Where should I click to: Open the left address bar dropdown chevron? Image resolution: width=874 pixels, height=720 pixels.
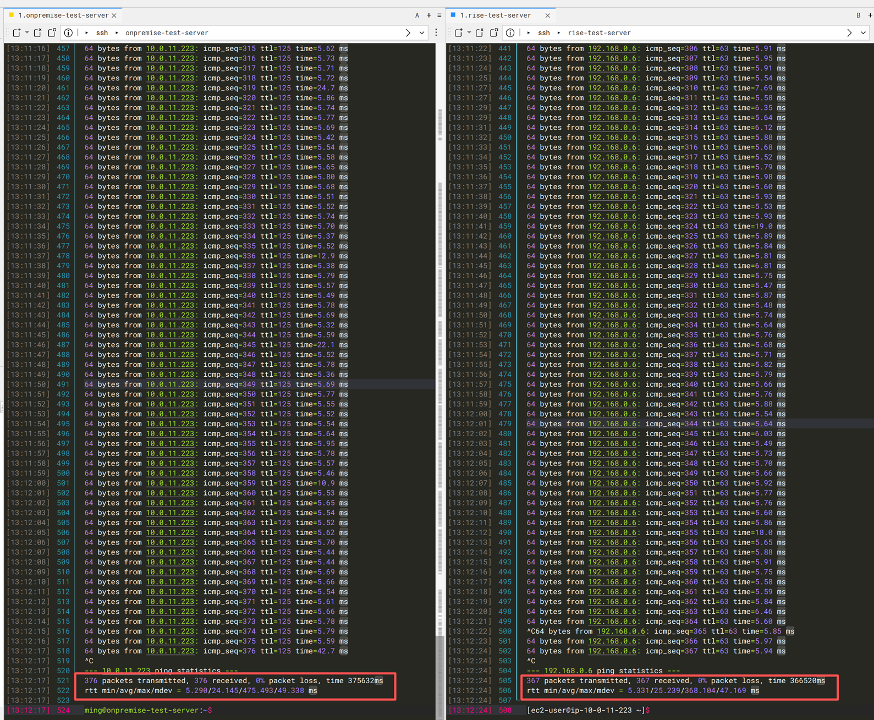pos(422,33)
